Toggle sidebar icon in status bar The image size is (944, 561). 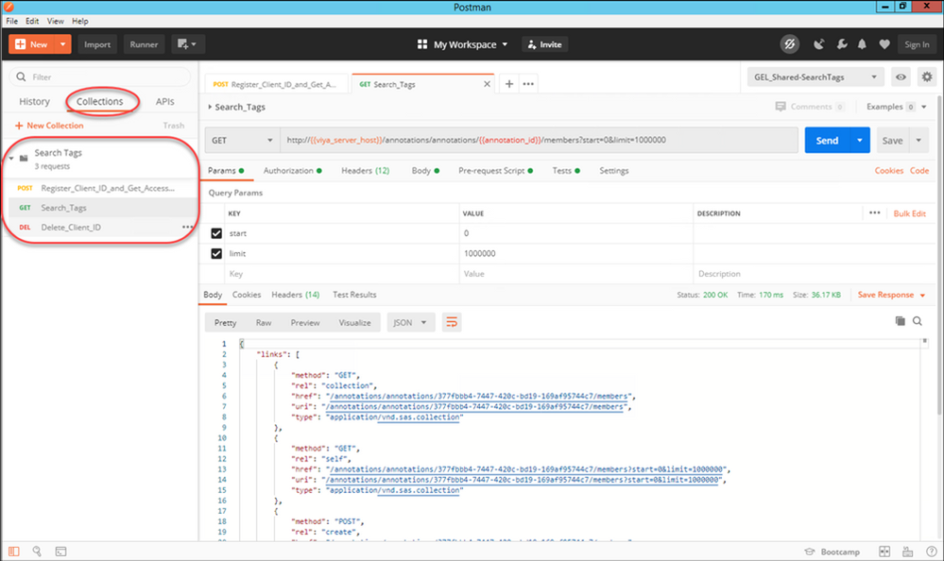coord(14,552)
